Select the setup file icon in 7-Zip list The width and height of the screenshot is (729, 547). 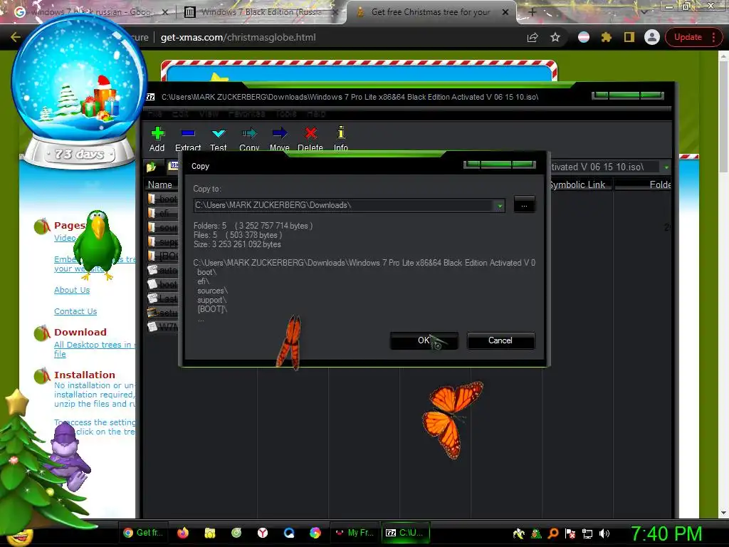tap(152, 313)
